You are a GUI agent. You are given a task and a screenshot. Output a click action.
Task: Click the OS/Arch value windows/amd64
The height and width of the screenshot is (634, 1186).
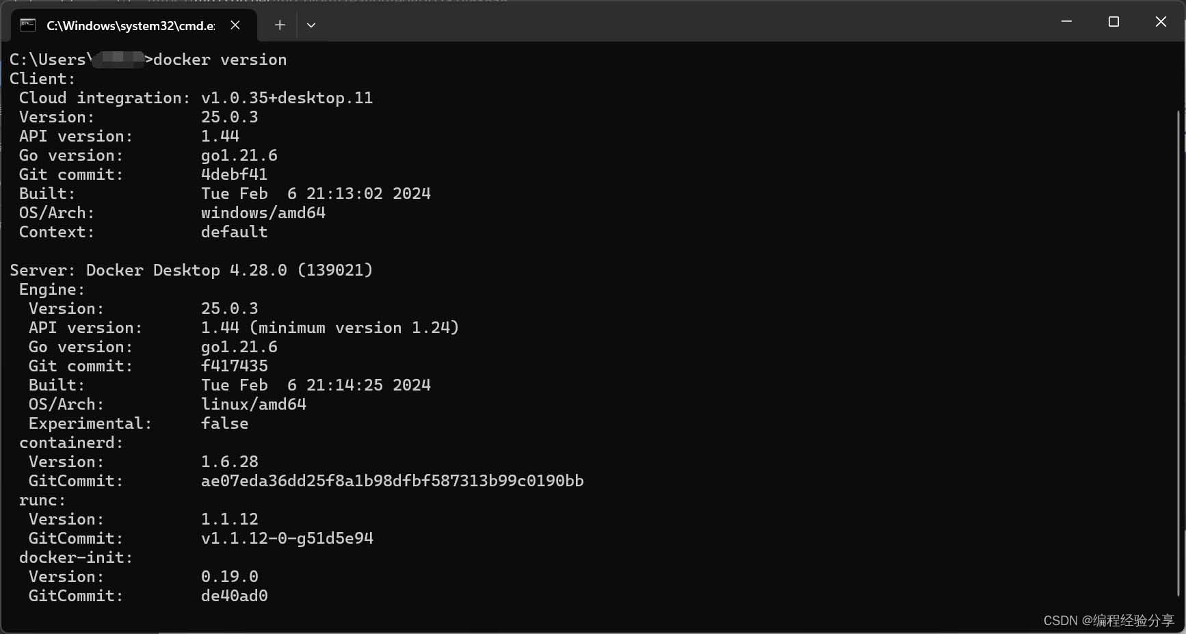pyautogui.click(x=263, y=213)
